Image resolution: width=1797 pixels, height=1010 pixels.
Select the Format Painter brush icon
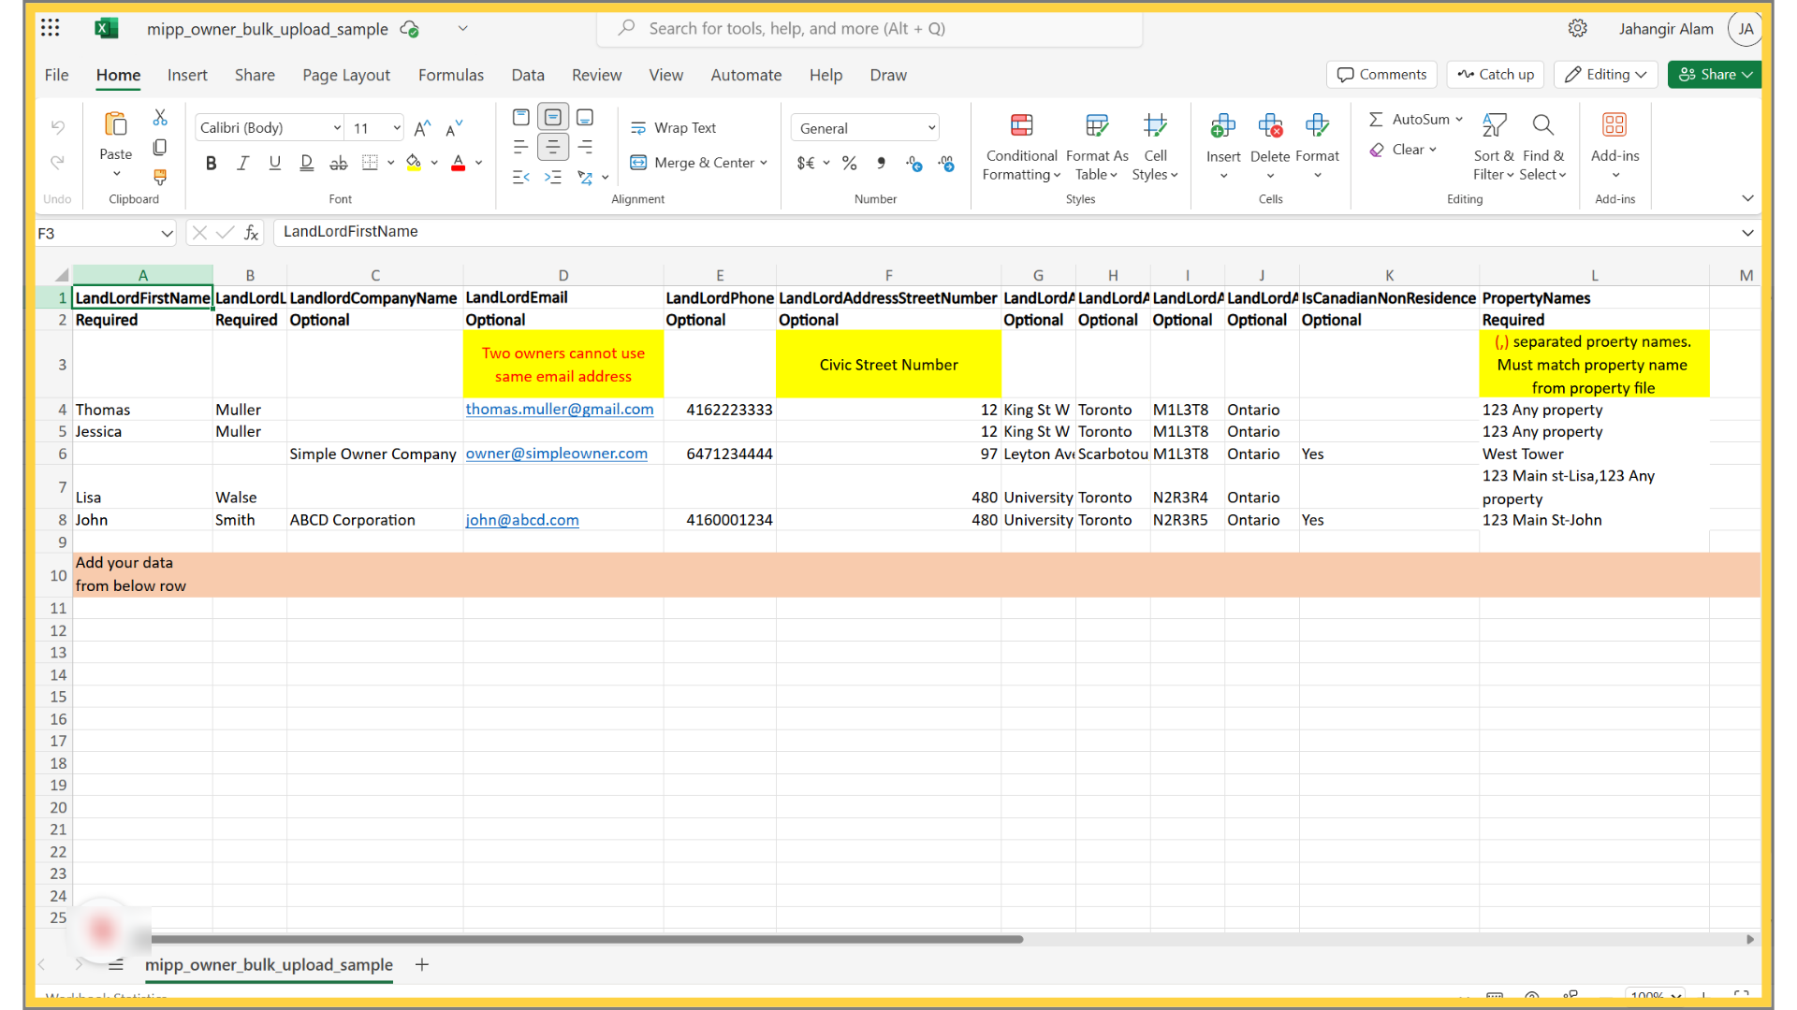point(160,177)
